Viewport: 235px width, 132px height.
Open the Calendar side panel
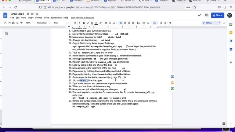[231, 25]
